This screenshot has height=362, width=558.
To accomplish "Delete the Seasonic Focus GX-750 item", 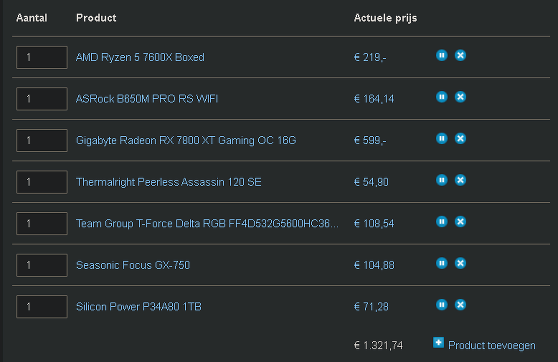I will tap(460, 263).
